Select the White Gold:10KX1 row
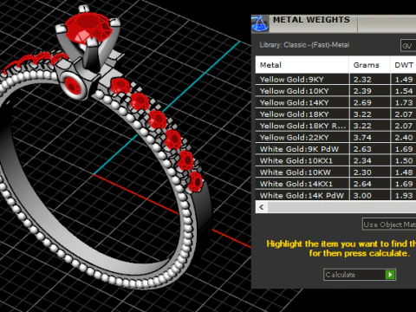The image size is (416, 312). point(335,160)
